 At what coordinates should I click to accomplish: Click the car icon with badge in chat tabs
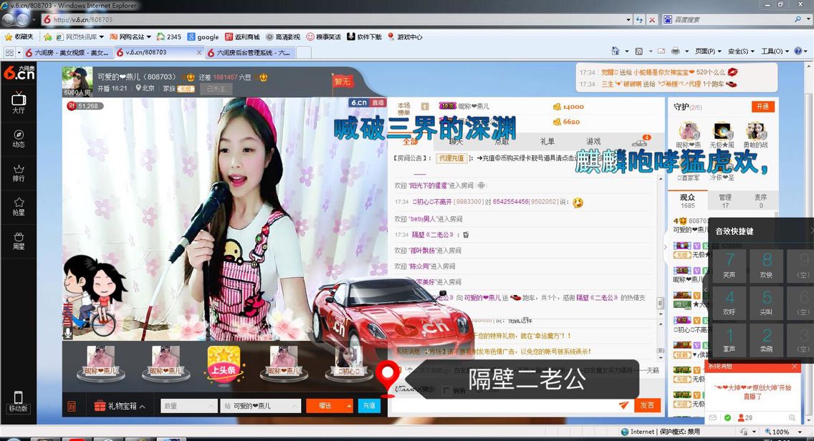pyautogui.click(x=640, y=141)
